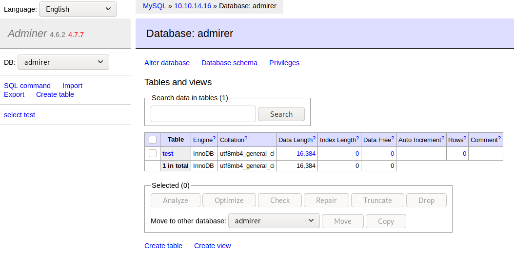Open the index length 0 link for test

pyautogui.click(x=357, y=154)
